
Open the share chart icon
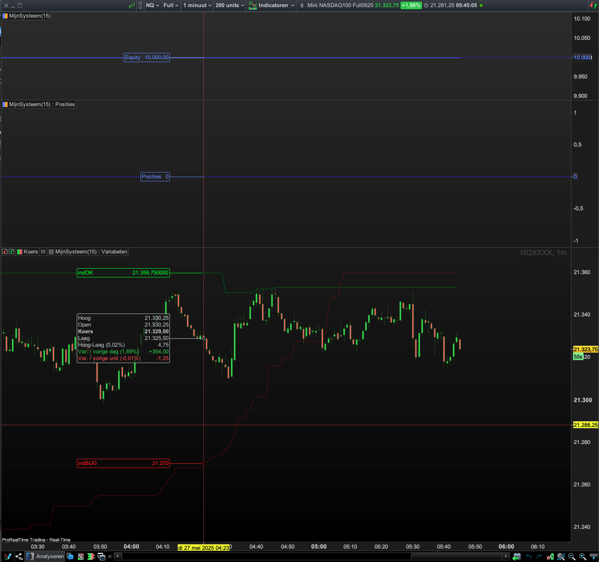pos(19,557)
